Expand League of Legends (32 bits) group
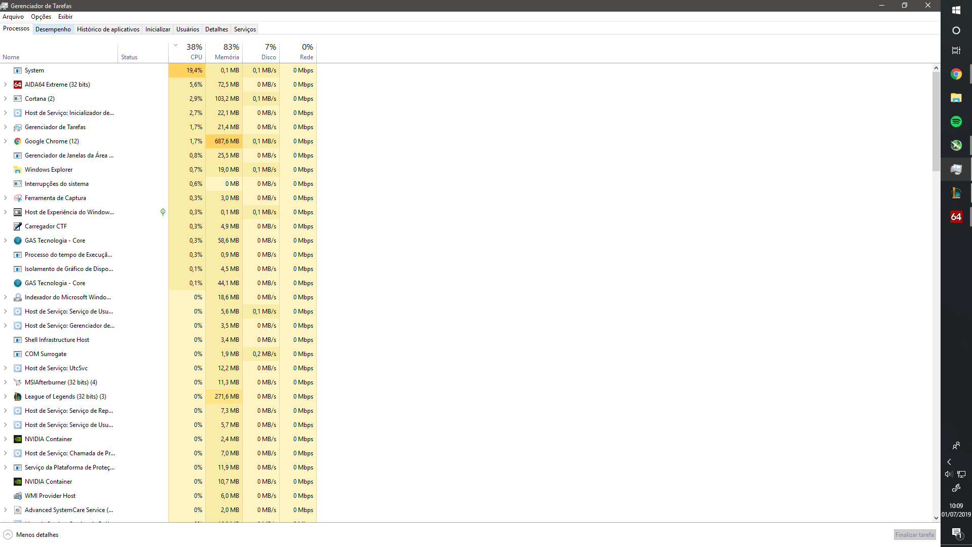Screen dimensions: 972x547 6,397
